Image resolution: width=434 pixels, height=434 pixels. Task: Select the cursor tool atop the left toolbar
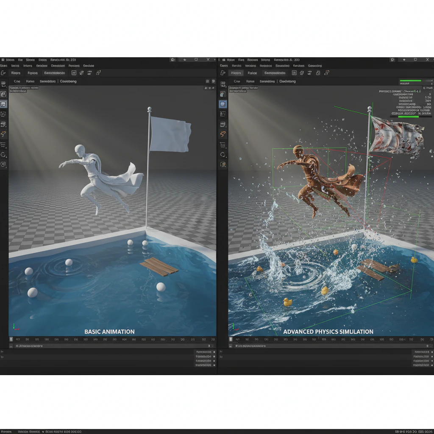tap(4, 84)
